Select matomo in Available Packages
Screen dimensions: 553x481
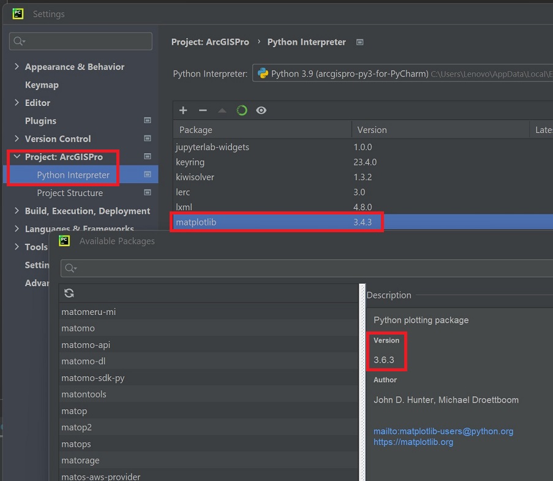(209, 328)
